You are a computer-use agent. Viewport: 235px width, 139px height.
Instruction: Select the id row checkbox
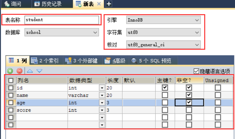point(11,88)
